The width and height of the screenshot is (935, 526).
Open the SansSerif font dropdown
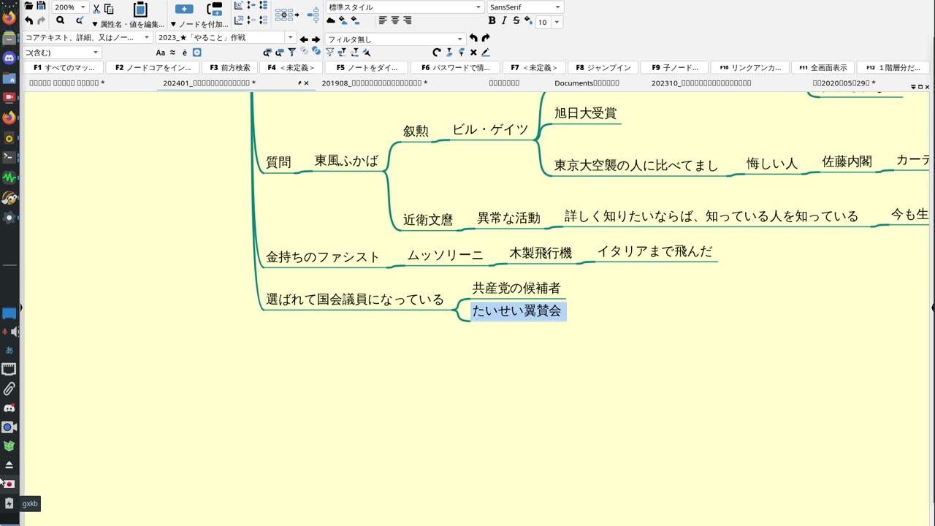click(x=558, y=7)
